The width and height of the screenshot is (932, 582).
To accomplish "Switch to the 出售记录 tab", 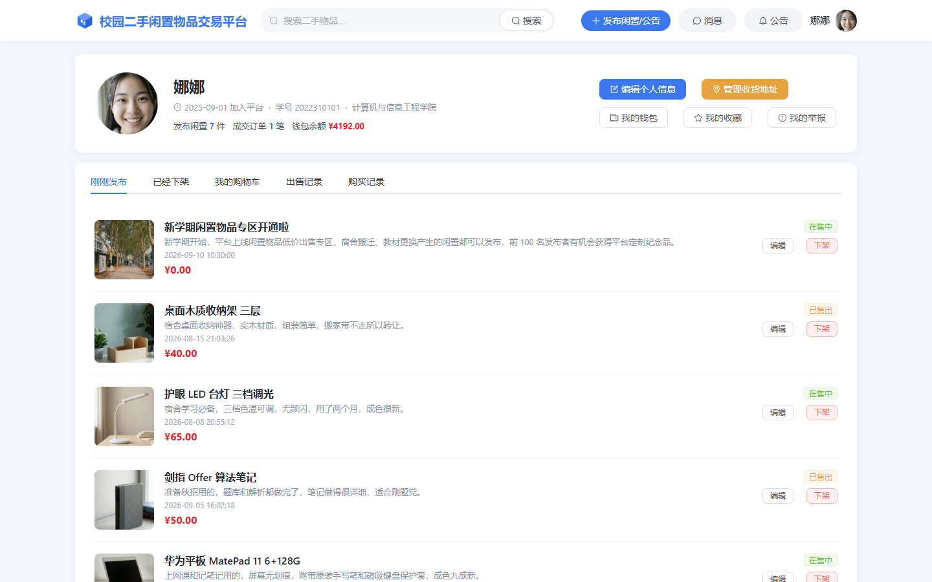I will tap(304, 182).
